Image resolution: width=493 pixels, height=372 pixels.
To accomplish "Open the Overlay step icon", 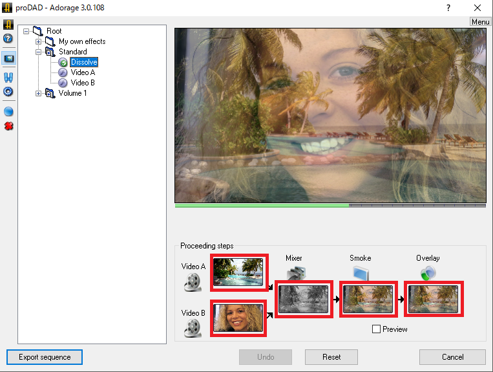I will (x=428, y=273).
